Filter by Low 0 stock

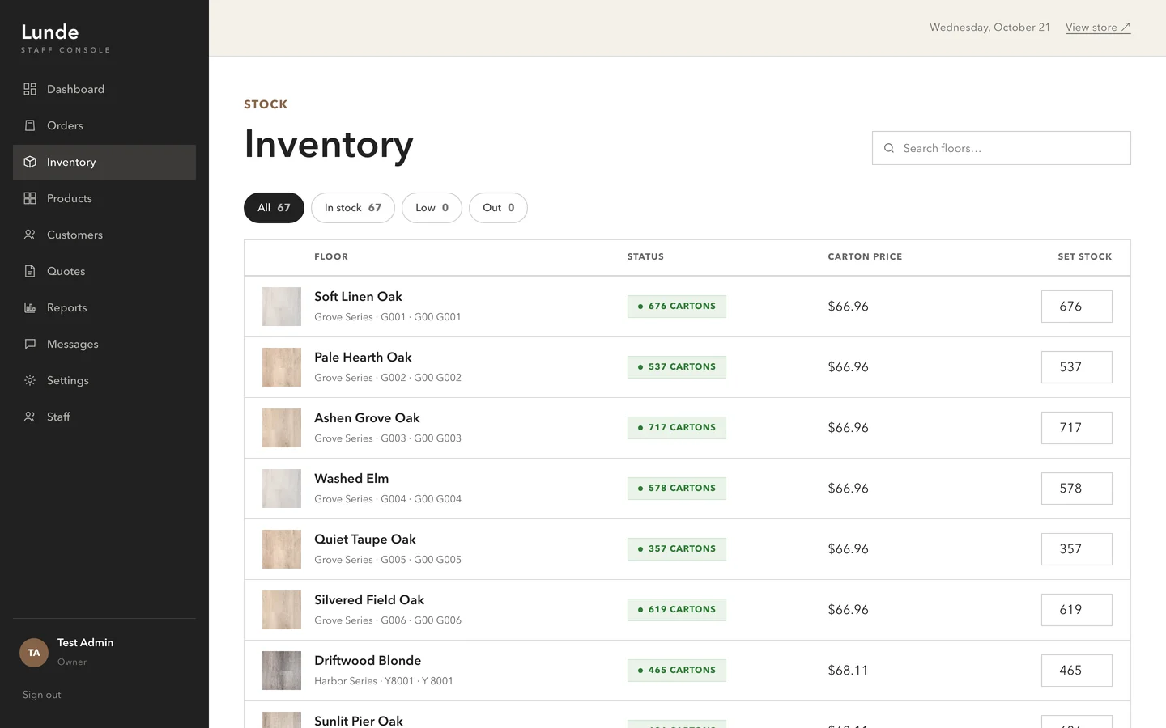coord(432,208)
